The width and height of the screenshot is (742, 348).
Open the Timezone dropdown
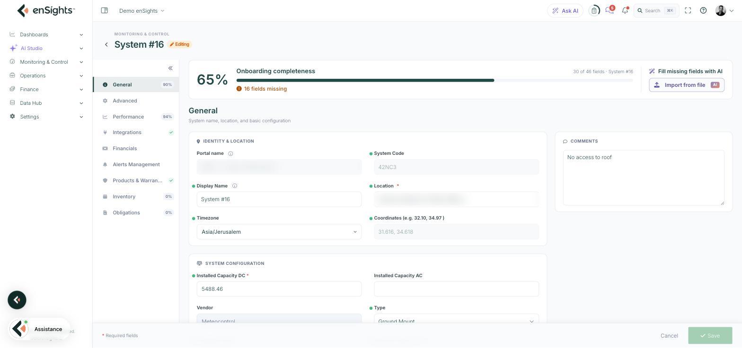[x=279, y=232]
